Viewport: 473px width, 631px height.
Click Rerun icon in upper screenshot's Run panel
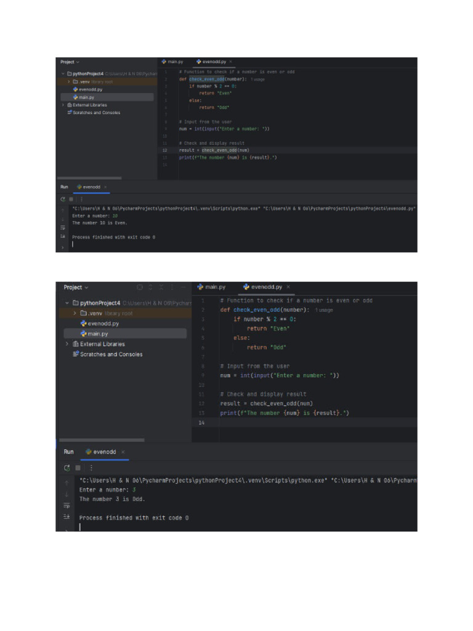tap(62, 199)
